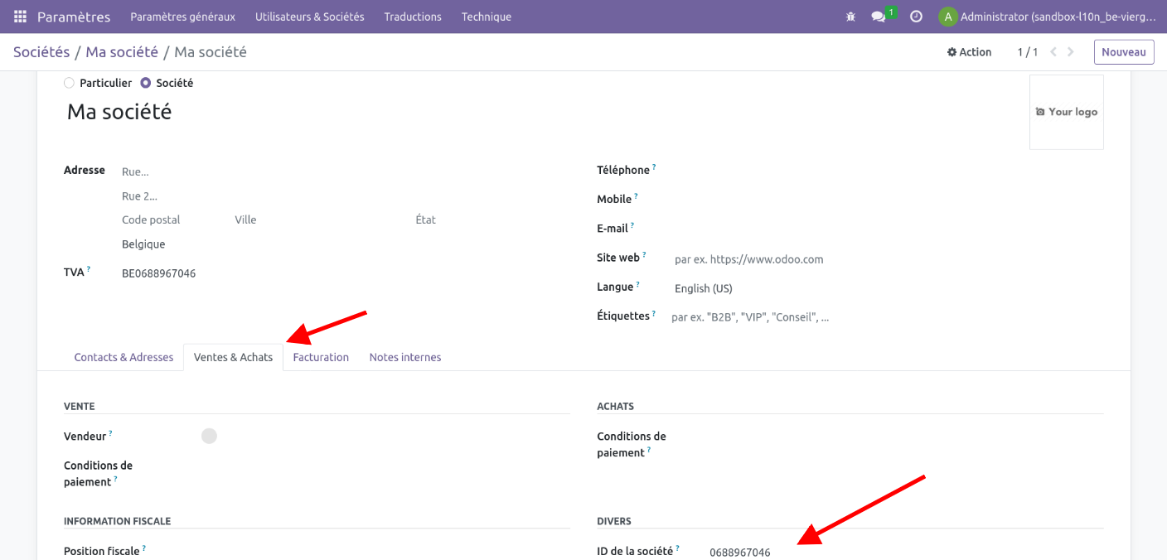
Task: Switch to the Contacts & Adresses tab
Action: coord(123,357)
